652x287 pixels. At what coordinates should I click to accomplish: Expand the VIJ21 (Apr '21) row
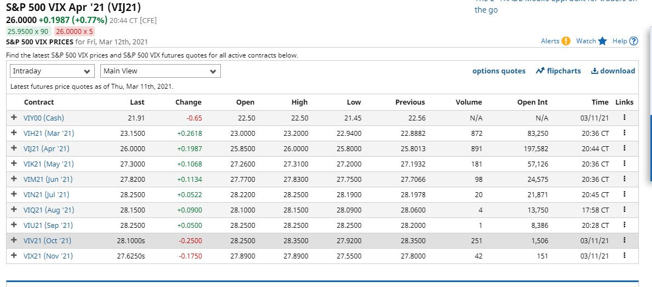[14, 148]
